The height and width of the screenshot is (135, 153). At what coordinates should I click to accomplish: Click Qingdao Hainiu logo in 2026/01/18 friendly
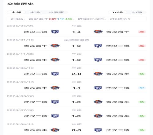pyautogui.click(x=55, y=46)
